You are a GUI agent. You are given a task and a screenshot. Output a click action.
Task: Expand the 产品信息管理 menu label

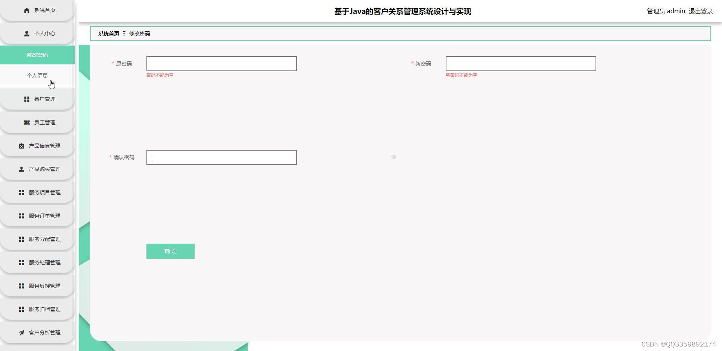pos(45,146)
